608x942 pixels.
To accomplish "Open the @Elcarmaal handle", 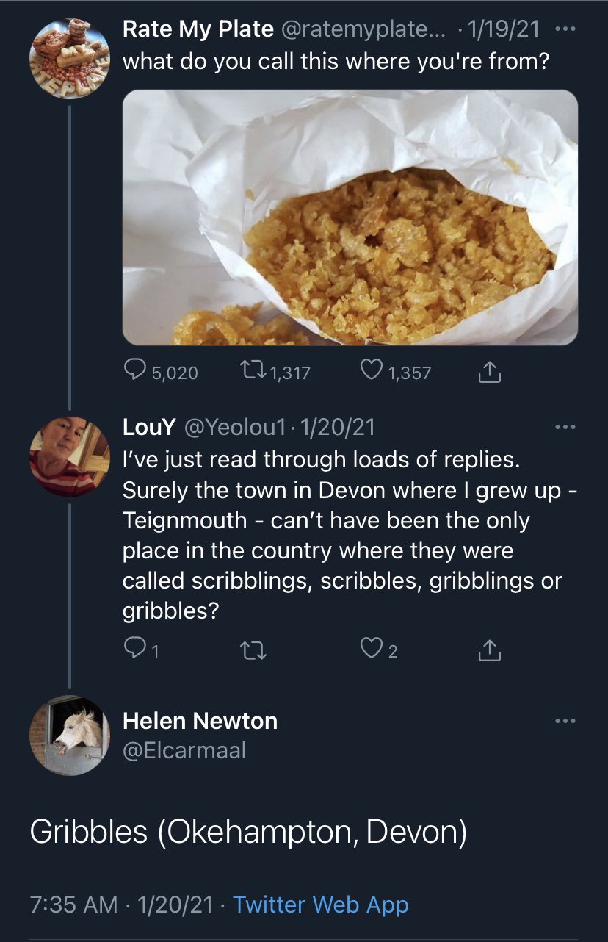I will (184, 750).
